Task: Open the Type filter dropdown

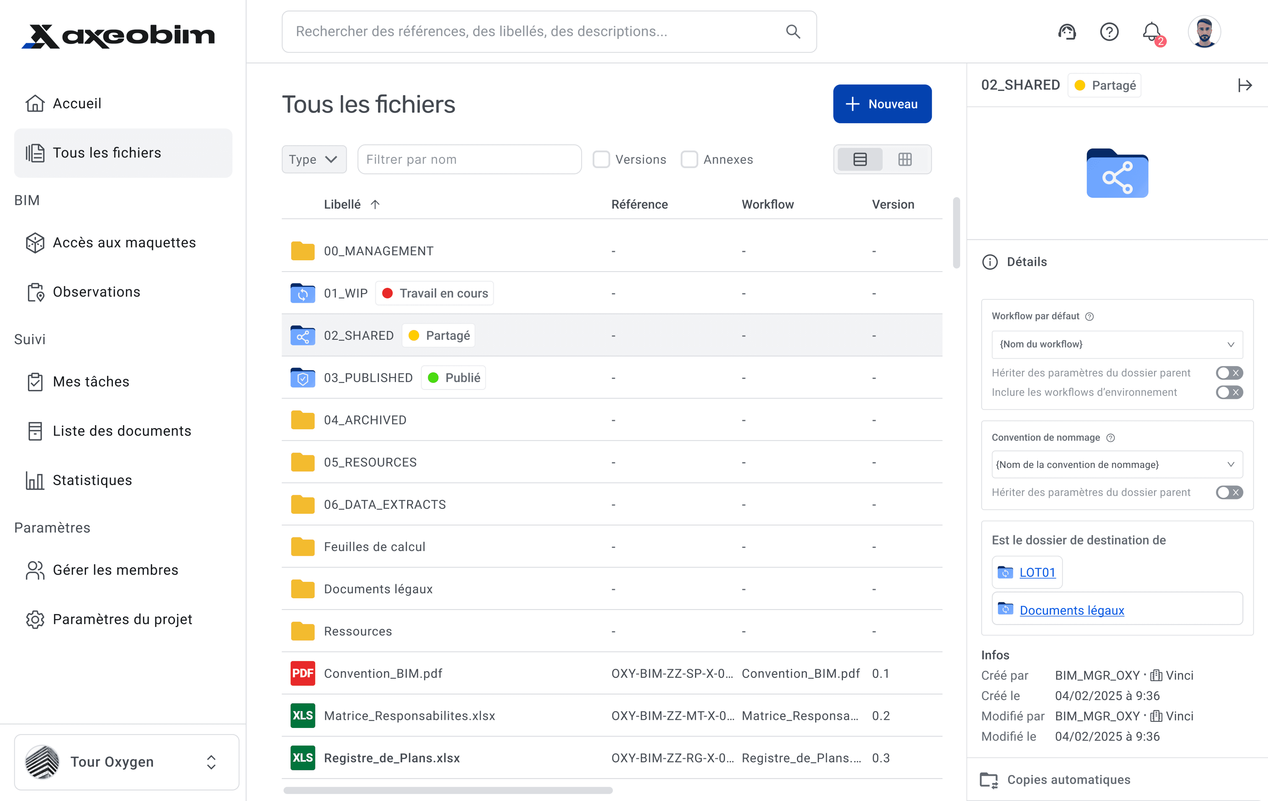Action: [314, 160]
